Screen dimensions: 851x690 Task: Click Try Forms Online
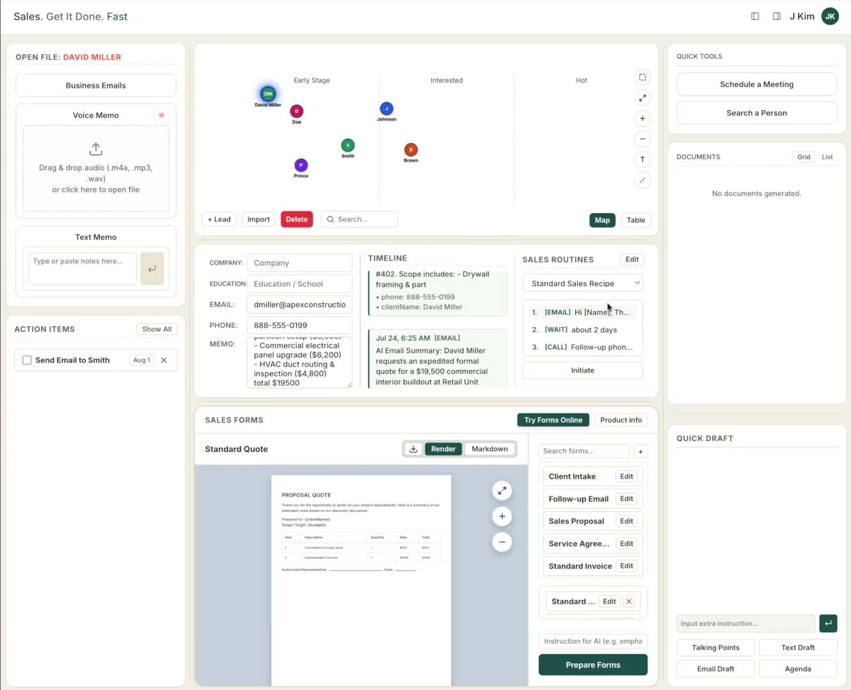[x=553, y=420]
